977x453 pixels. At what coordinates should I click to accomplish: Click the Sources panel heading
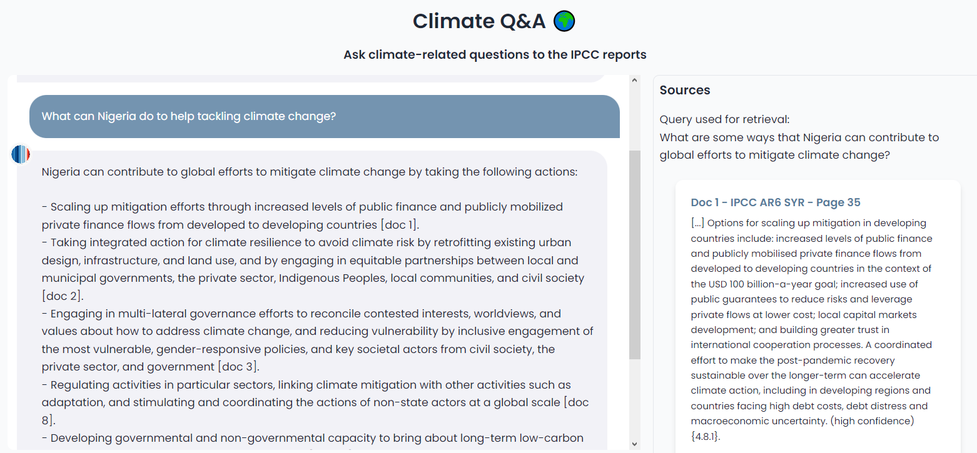click(685, 90)
